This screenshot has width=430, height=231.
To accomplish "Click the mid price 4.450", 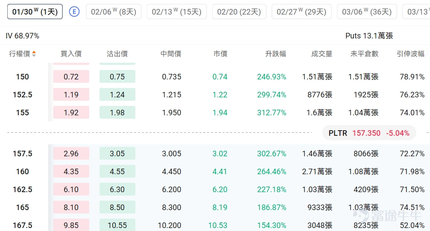I will (171, 172).
